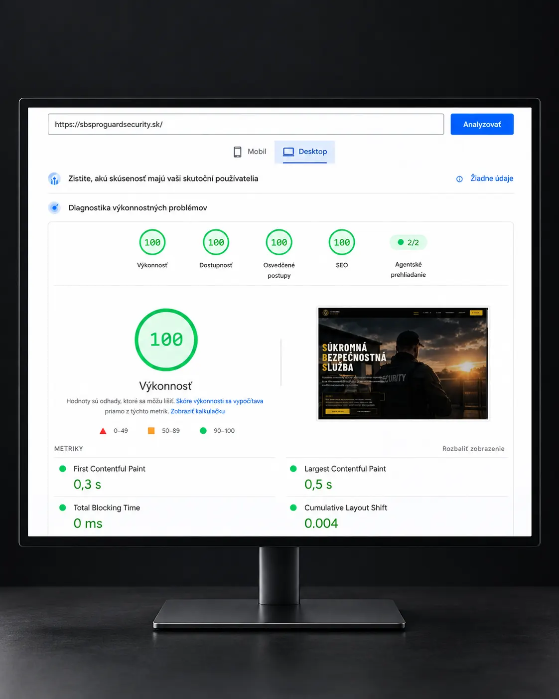The width and height of the screenshot is (559, 699).
Task: Click the METRIKY section heading
Action: pos(69,449)
